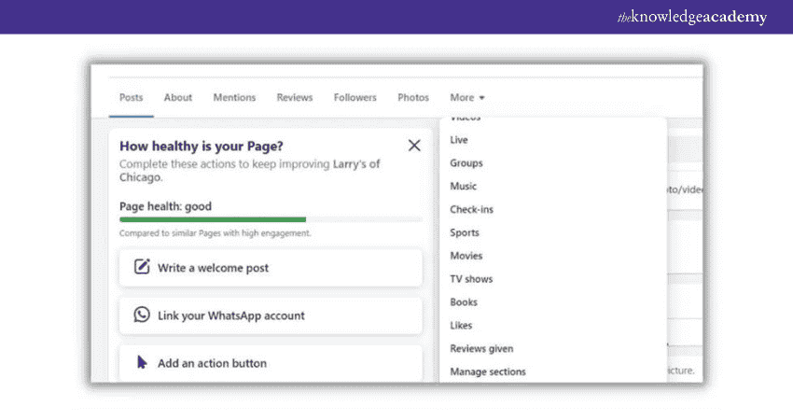
Task: Open Check-ins from the More menu
Action: point(471,210)
